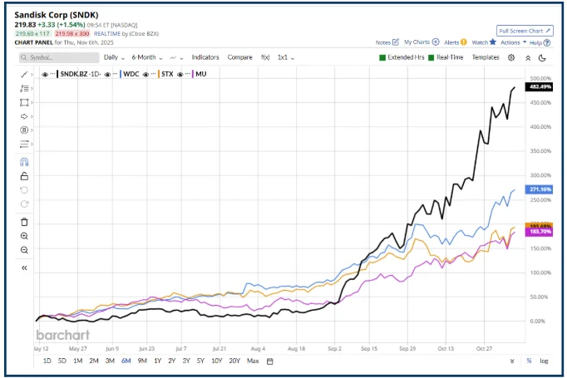Click the Full Screen Chart button
The image size is (567, 378).
point(524,30)
